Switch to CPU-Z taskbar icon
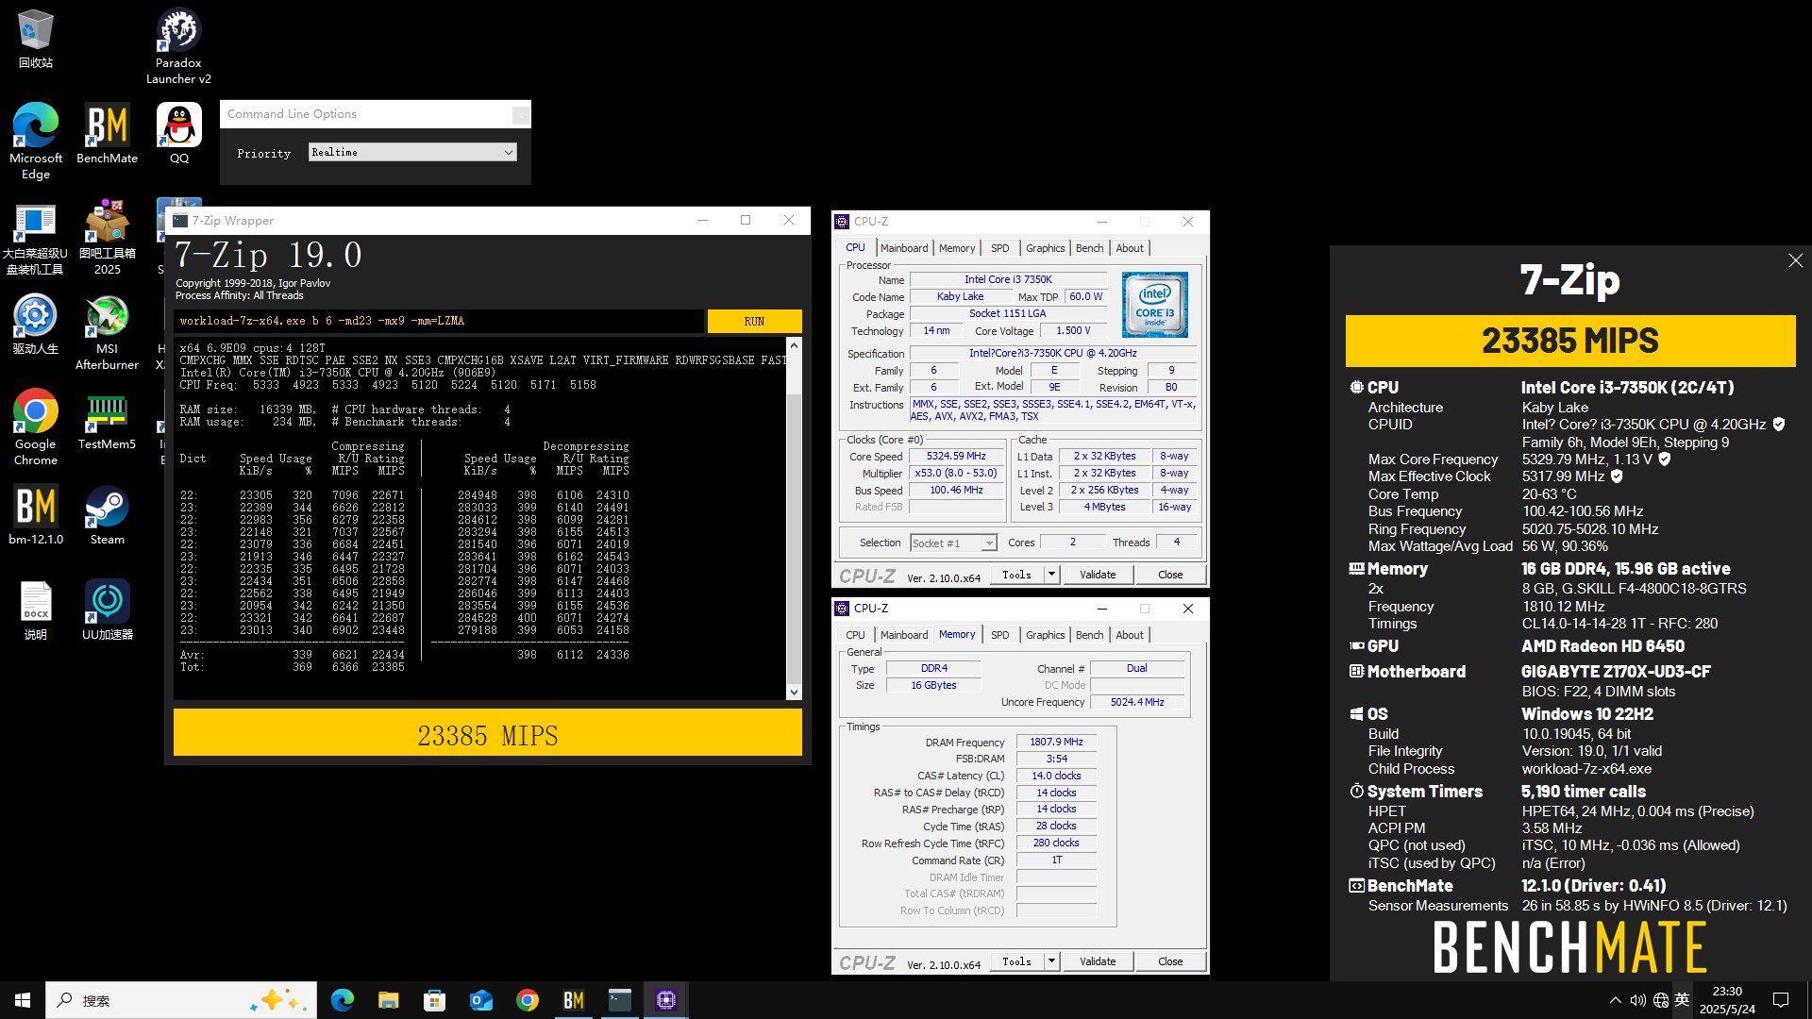Viewport: 1812px width, 1019px height. 666,1000
